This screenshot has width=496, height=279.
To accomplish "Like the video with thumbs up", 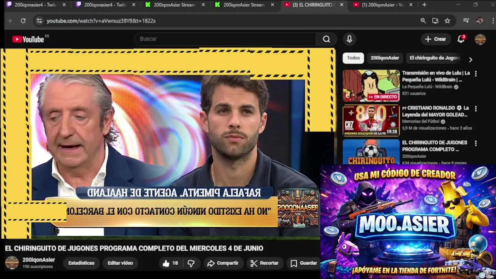I will point(170,263).
